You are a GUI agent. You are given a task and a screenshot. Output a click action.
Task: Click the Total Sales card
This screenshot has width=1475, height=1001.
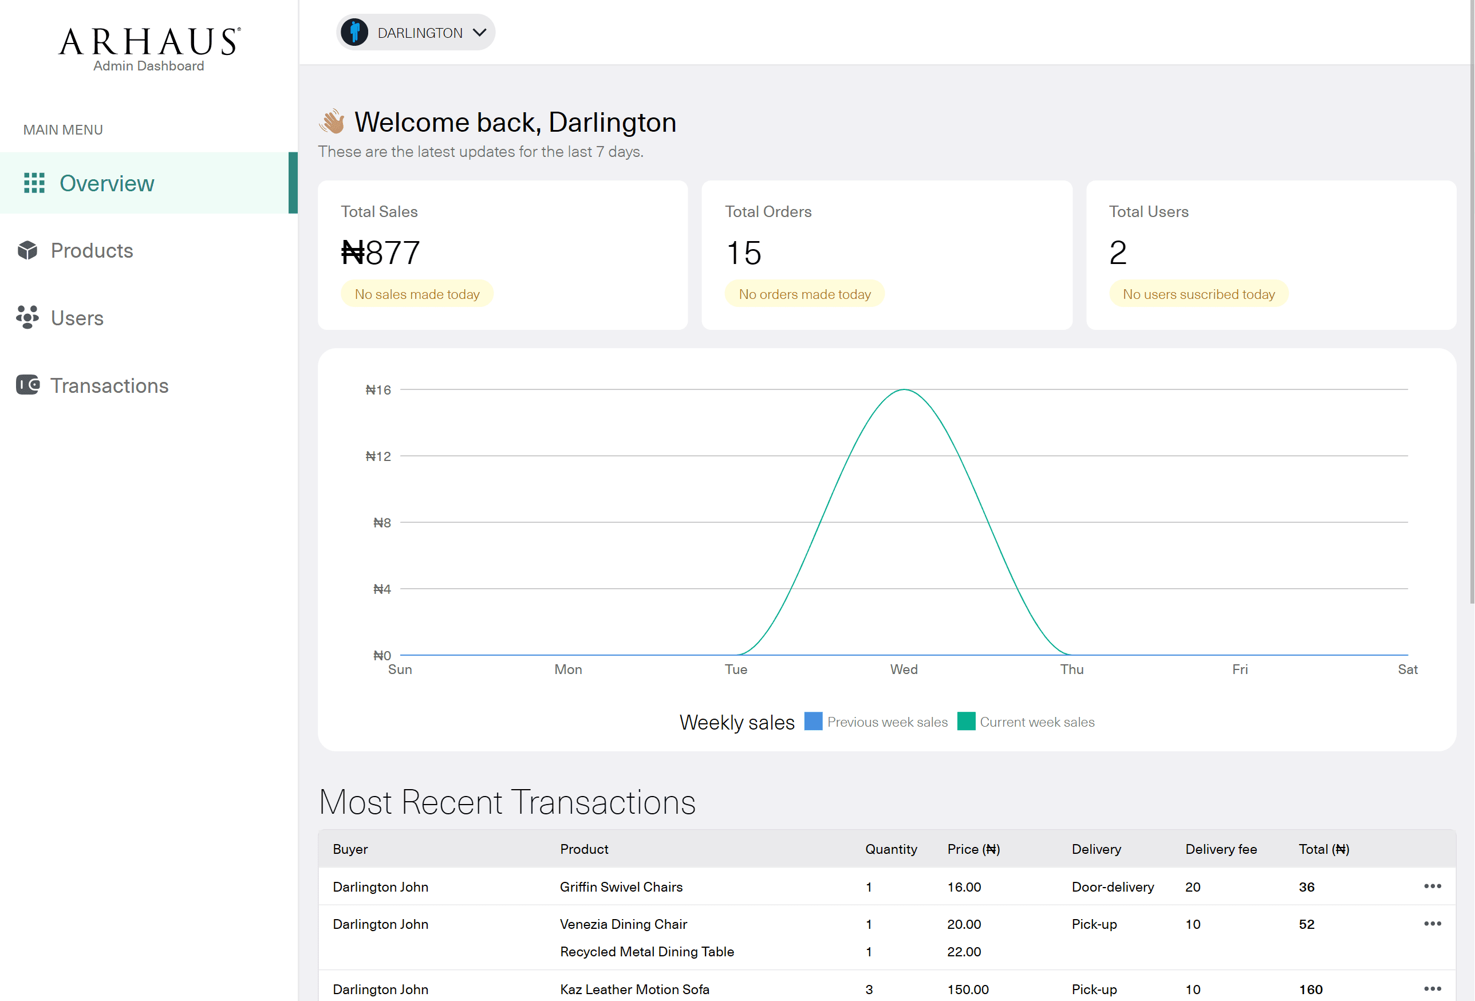tap(502, 254)
